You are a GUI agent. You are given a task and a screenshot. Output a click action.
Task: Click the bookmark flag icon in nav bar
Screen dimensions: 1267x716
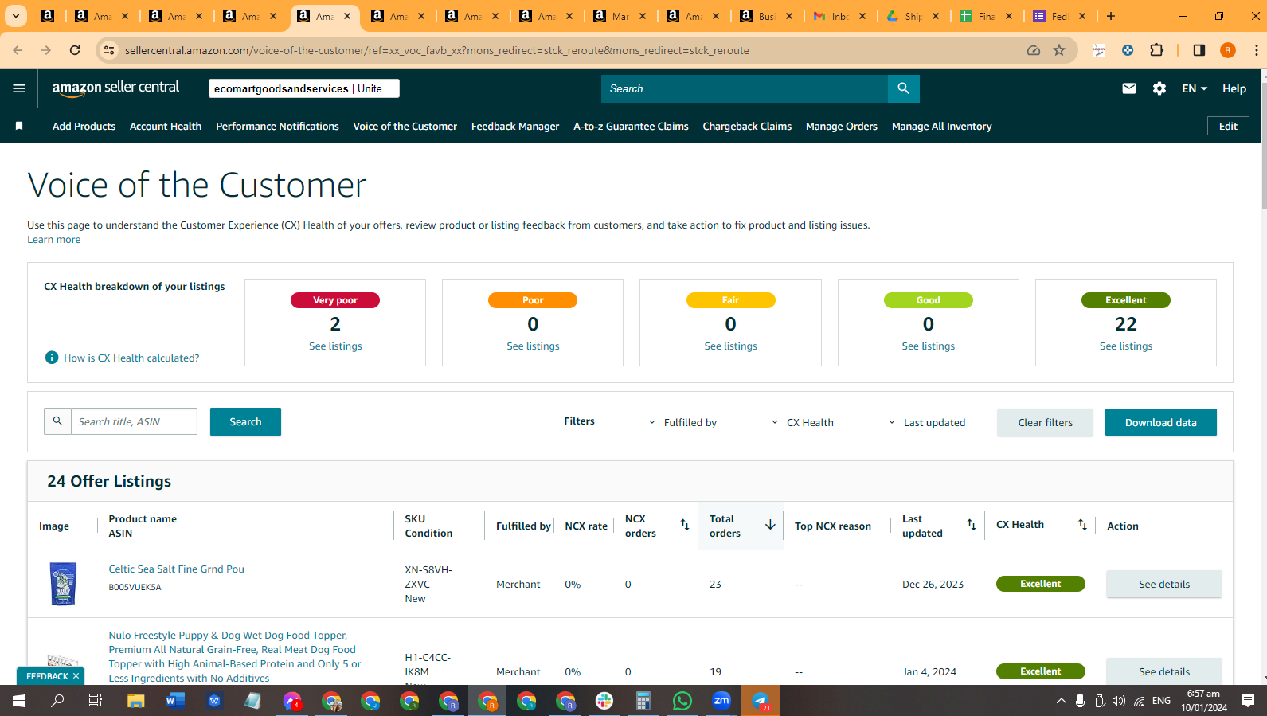pos(19,126)
